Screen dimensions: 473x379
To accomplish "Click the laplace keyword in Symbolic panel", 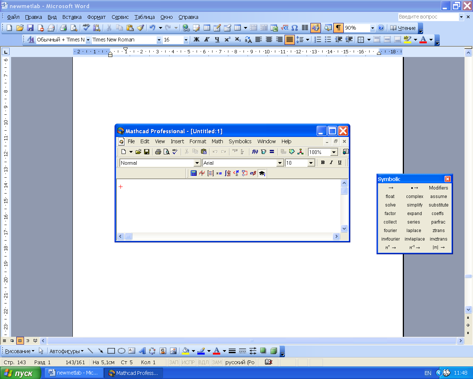I will click(414, 231).
